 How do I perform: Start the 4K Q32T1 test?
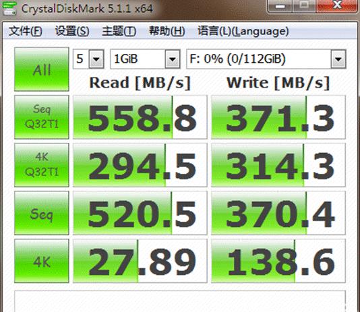(42, 165)
